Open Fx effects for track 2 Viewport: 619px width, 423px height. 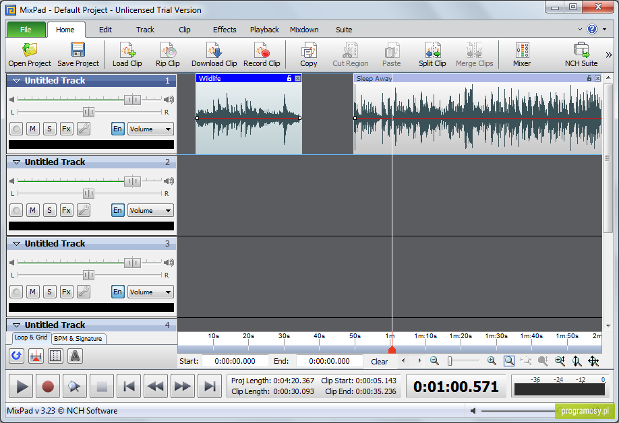pyautogui.click(x=66, y=210)
